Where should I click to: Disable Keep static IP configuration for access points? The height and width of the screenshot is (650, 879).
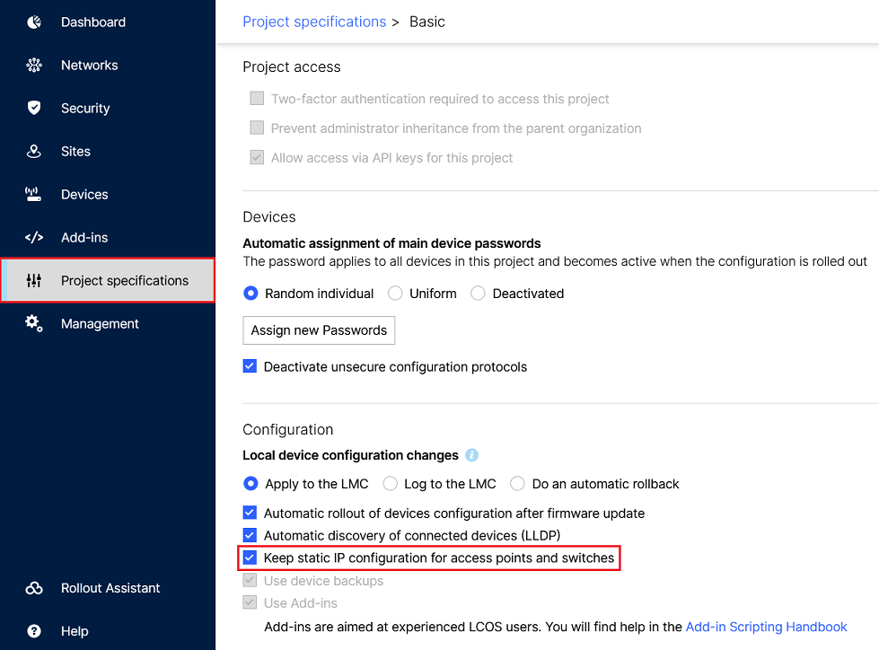[x=249, y=558]
